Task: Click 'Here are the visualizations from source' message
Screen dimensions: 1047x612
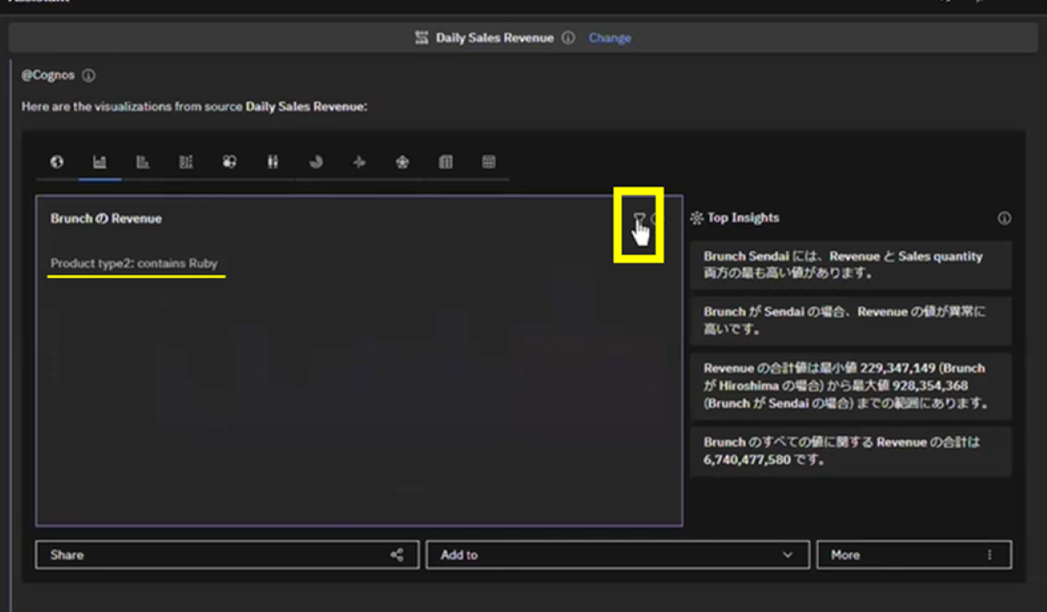Action: point(195,107)
